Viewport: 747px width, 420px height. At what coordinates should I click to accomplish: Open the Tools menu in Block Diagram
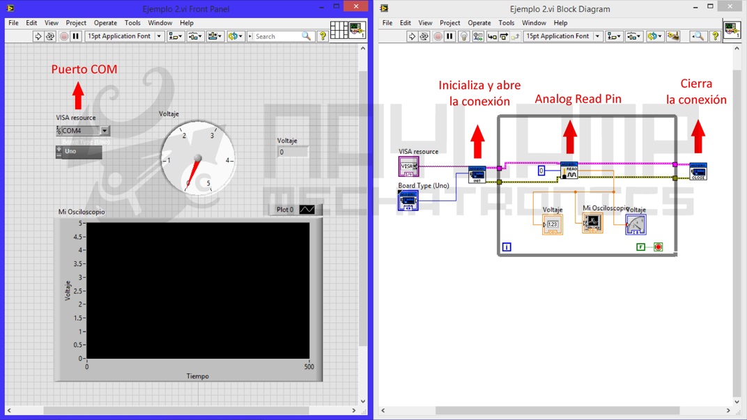[507, 23]
